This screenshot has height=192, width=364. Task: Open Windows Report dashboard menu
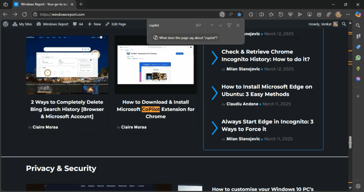coord(53,24)
